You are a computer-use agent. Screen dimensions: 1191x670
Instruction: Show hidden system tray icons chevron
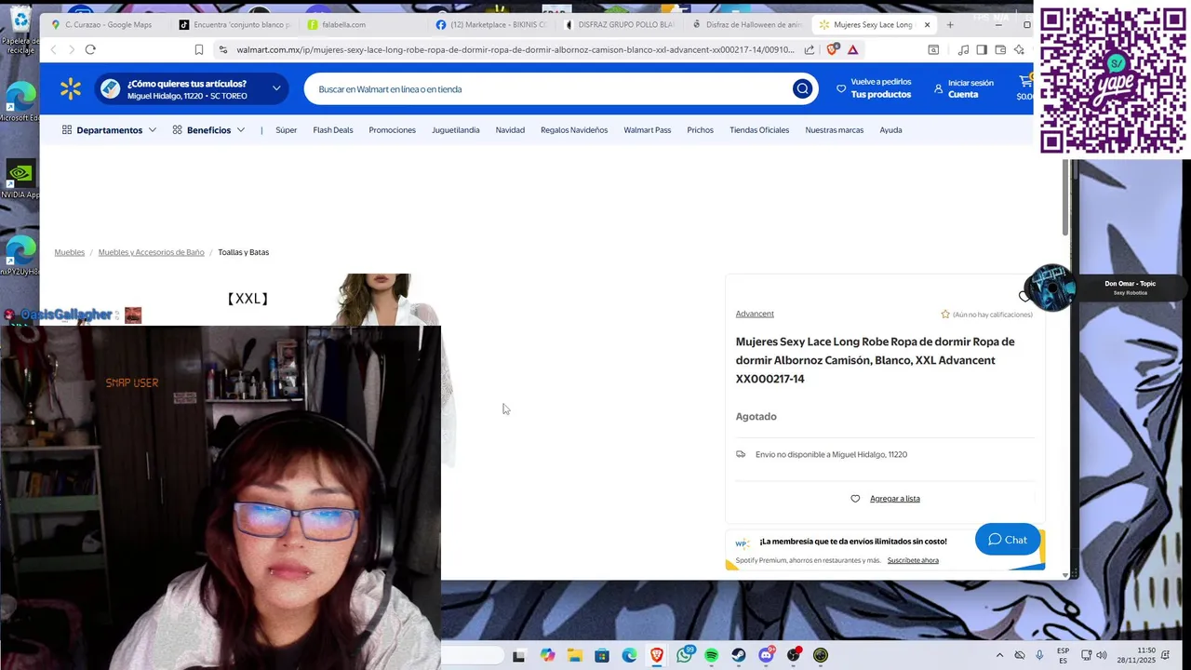[x=1000, y=655]
